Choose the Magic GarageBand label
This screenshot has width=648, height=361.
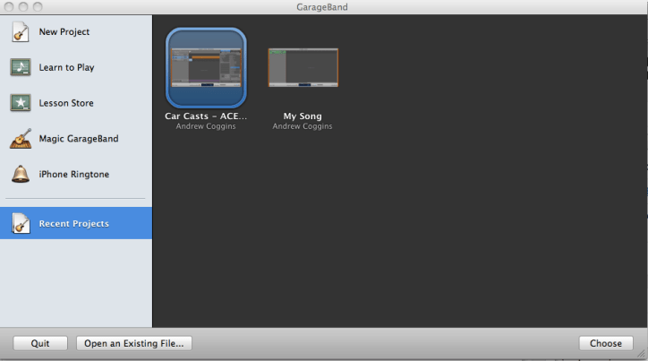79,139
